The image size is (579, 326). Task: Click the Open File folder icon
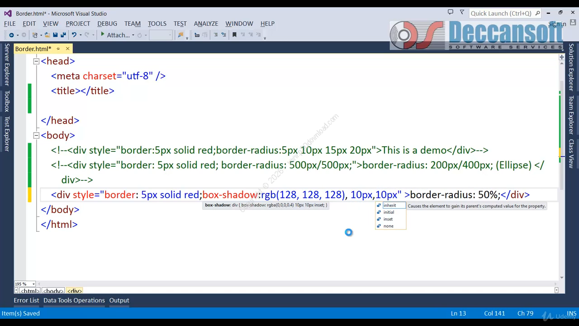pyautogui.click(x=47, y=35)
